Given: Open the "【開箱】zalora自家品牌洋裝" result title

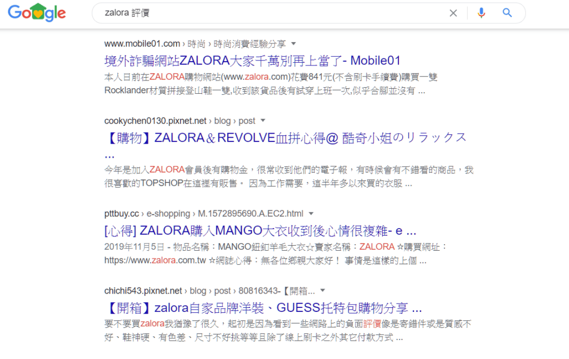Looking at the screenshot, I should (263, 308).
